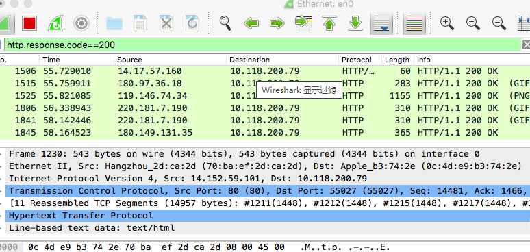Zoom in main window text
This screenshot has height=252, width=530.
[x=447, y=23]
